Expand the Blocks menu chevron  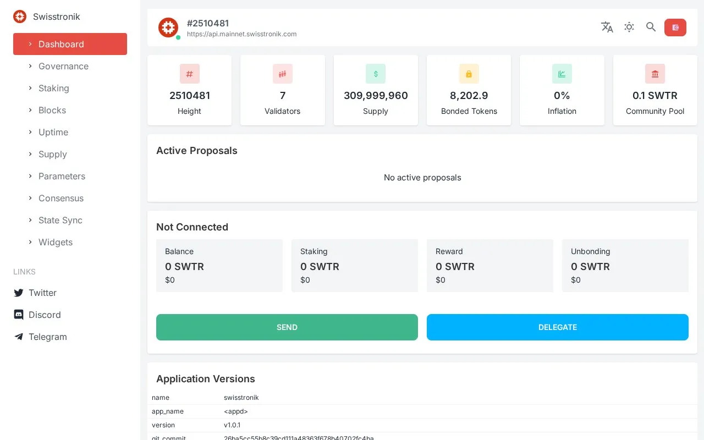(30, 110)
